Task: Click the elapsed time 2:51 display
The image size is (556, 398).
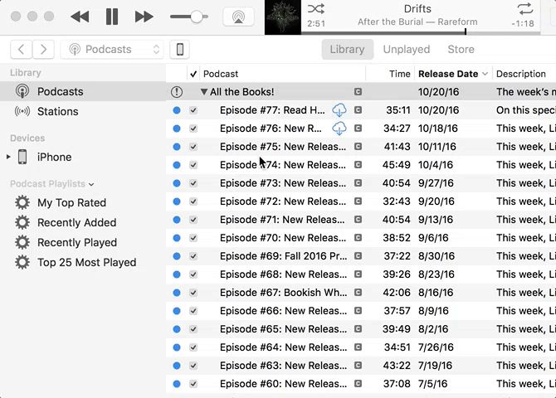Action: 316,24
